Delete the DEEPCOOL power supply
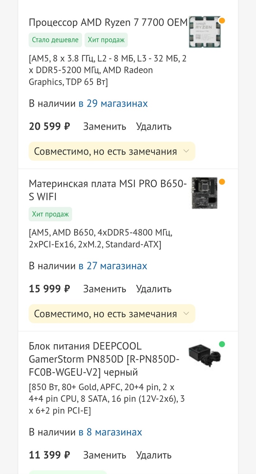 point(154,455)
